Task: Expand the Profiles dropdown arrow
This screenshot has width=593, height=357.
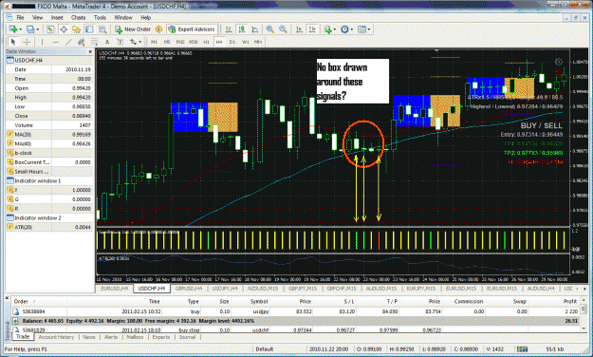Action: tap(37, 29)
